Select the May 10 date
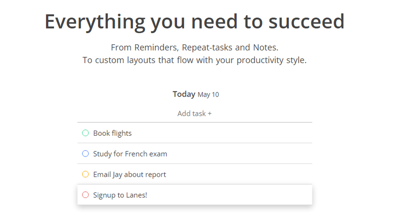This screenshot has height=218, width=400. pyautogui.click(x=208, y=95)
